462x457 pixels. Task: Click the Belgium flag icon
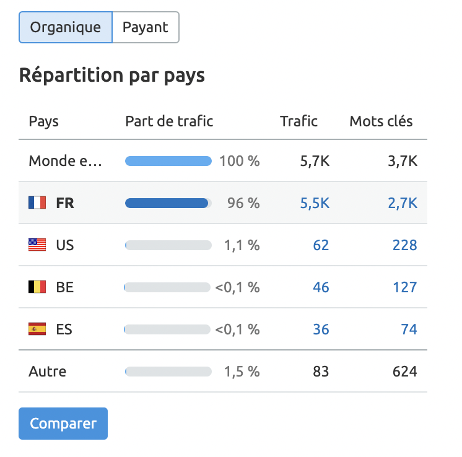pos(37,287)
